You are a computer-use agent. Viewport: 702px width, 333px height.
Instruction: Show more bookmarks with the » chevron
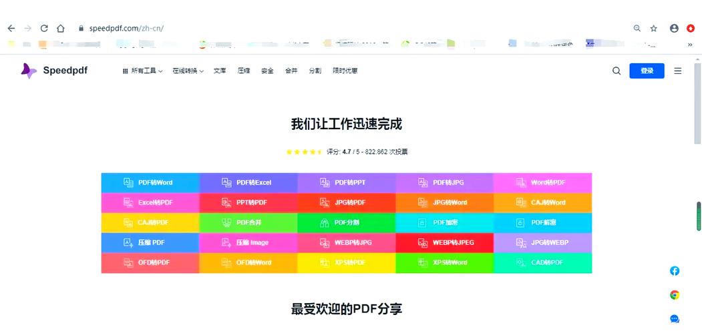coord(691,44)
